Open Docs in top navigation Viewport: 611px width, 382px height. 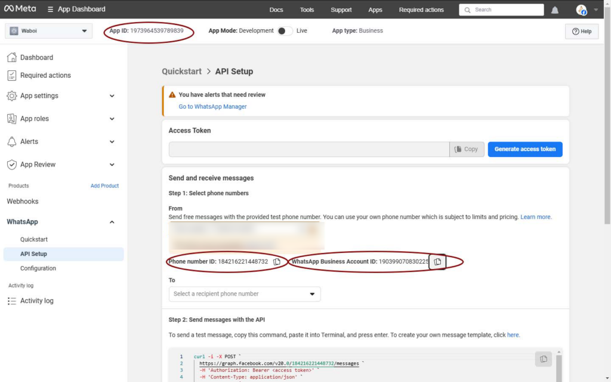point(276,10)
